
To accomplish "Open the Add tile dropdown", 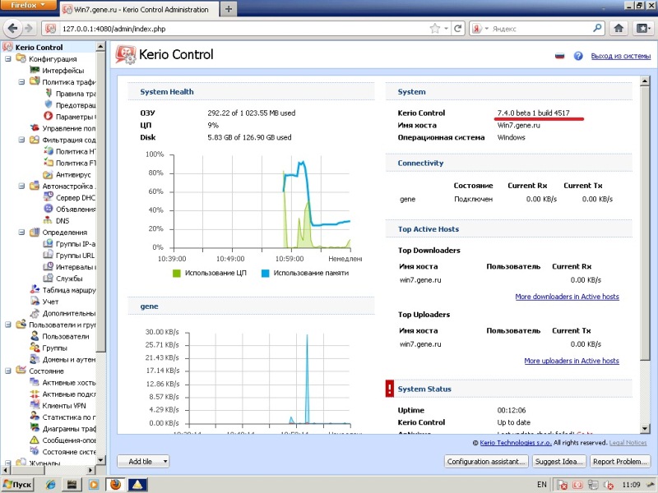I will click(143, 462).
